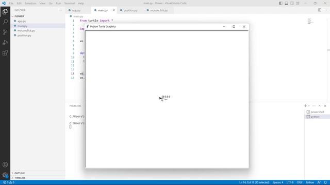The height and width of the screenshot is (185, 330).
Task: Expand the OUTLINE section
Action: [20, 173]
